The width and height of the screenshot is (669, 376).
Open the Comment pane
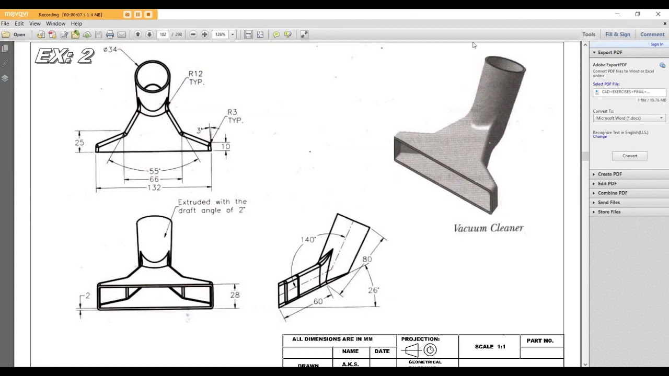tap(652, 34)
